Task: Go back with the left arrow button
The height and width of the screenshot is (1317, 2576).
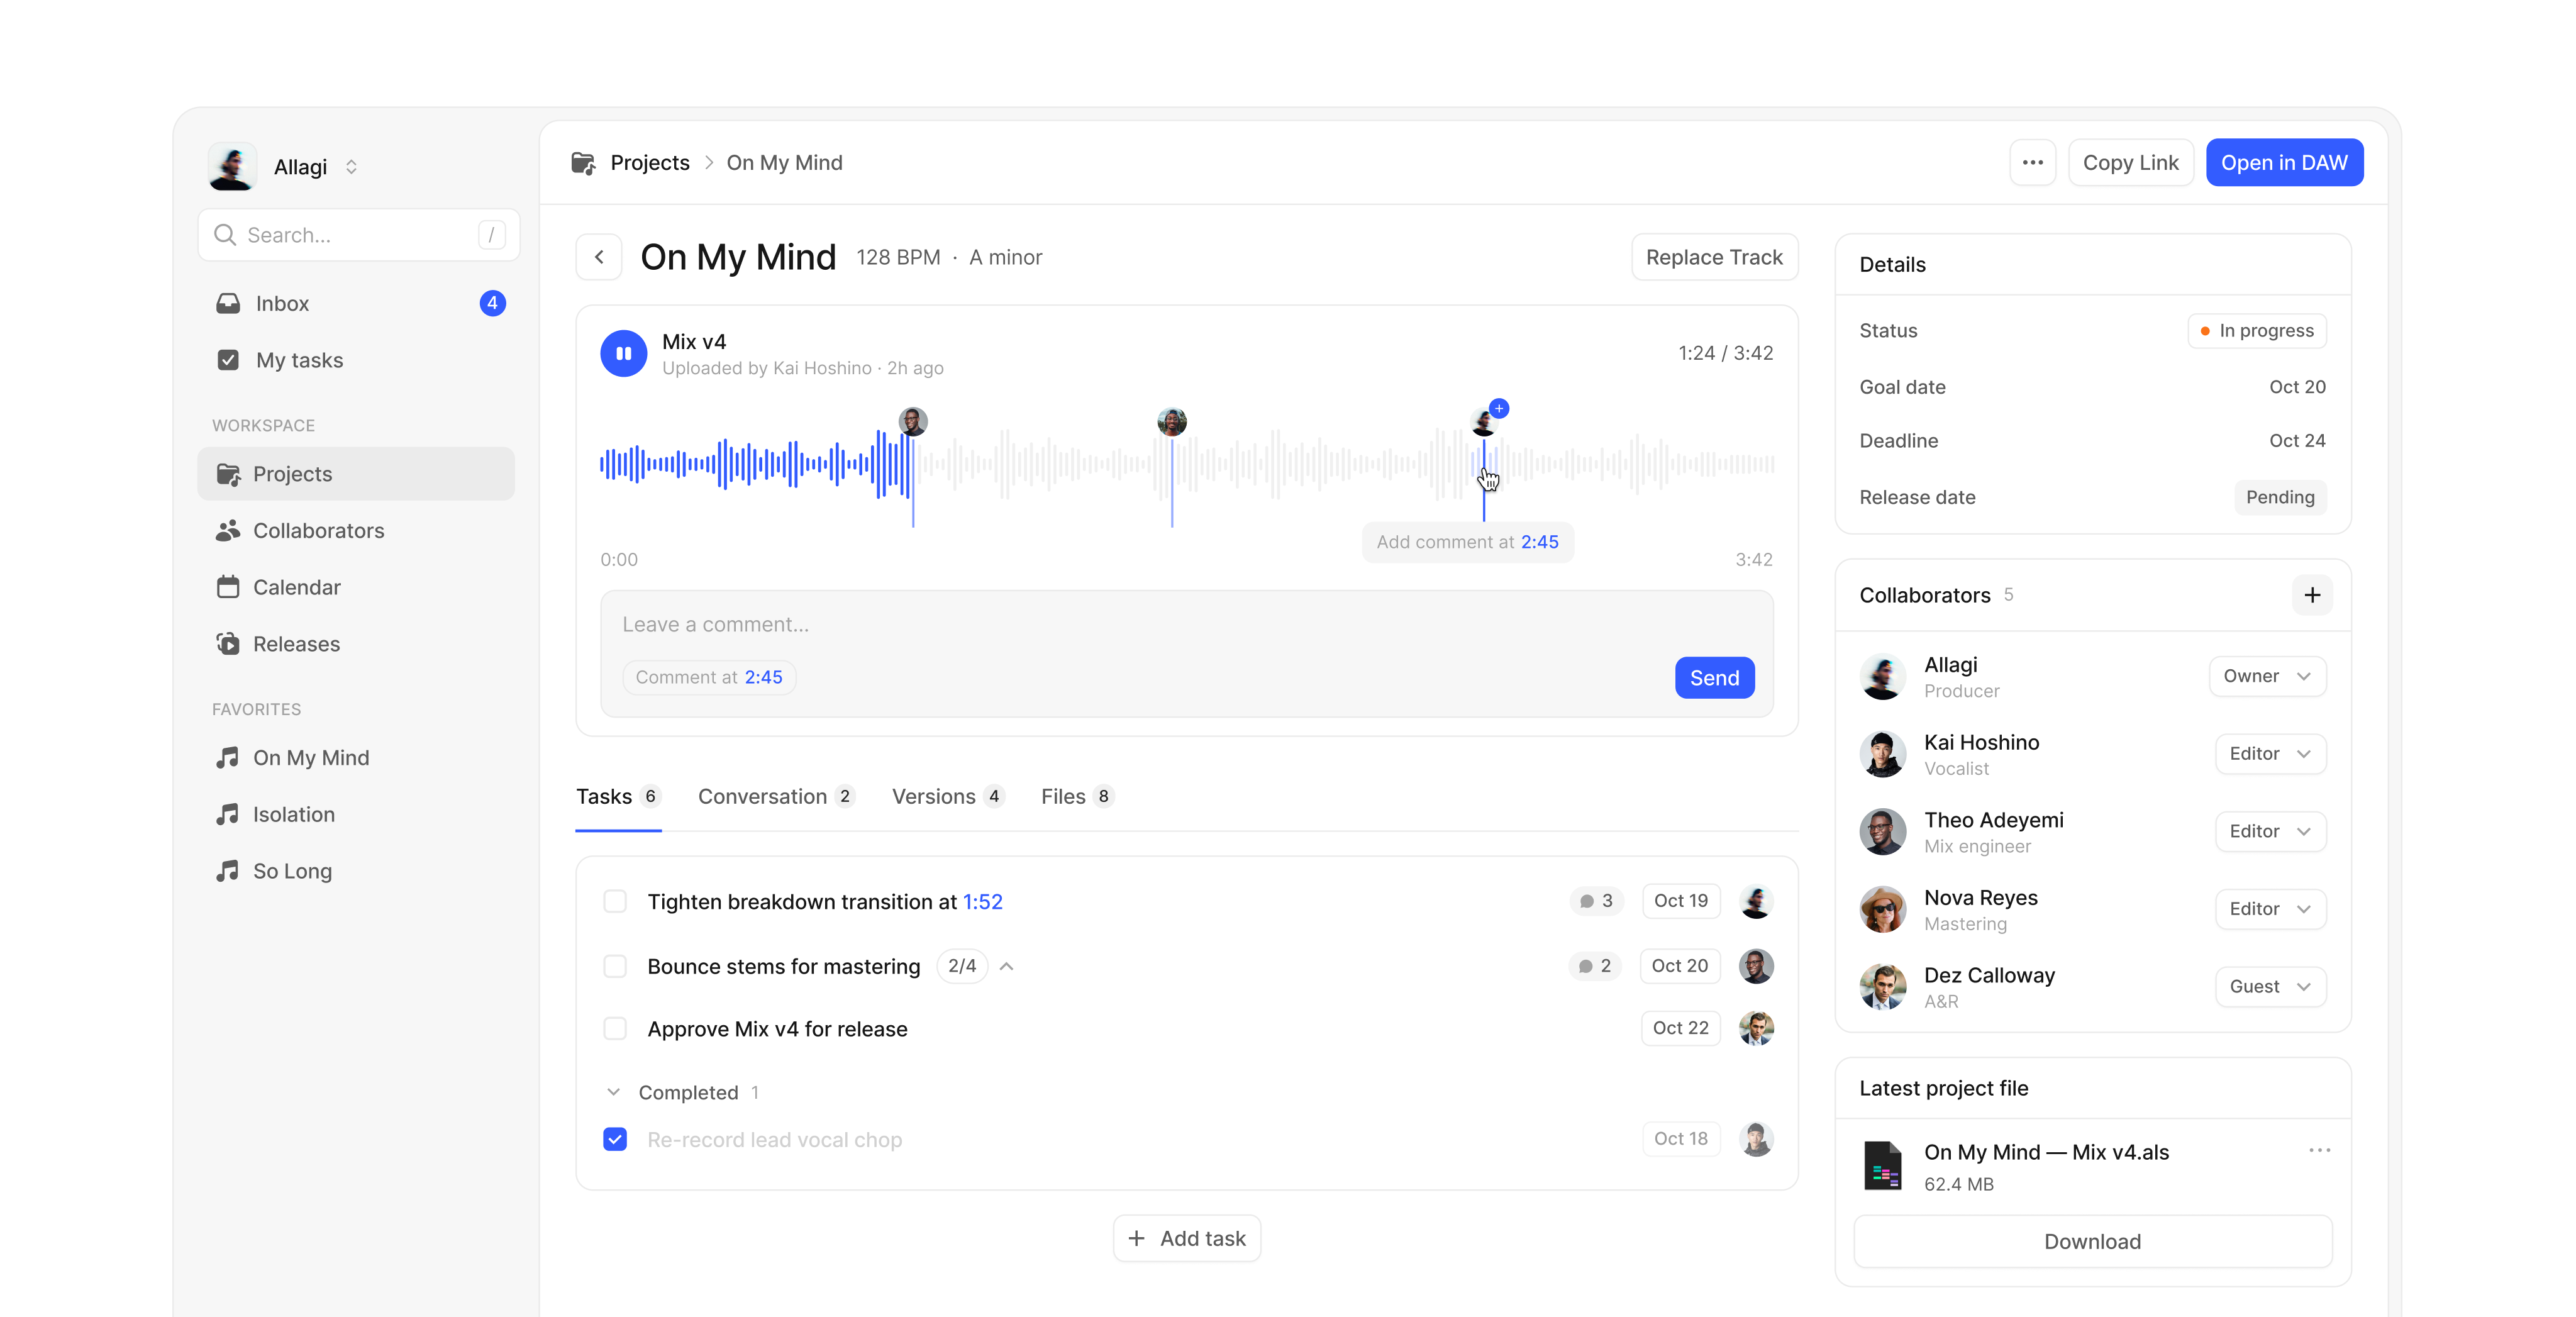Action: 599,257
